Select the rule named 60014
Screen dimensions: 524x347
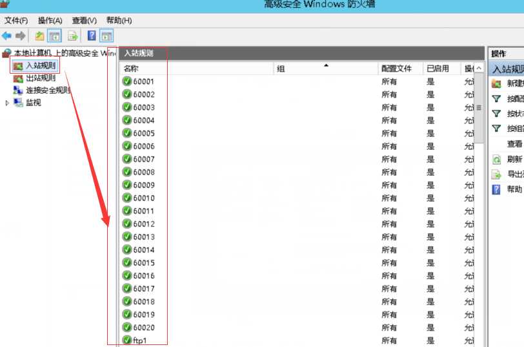coord(144,250)
